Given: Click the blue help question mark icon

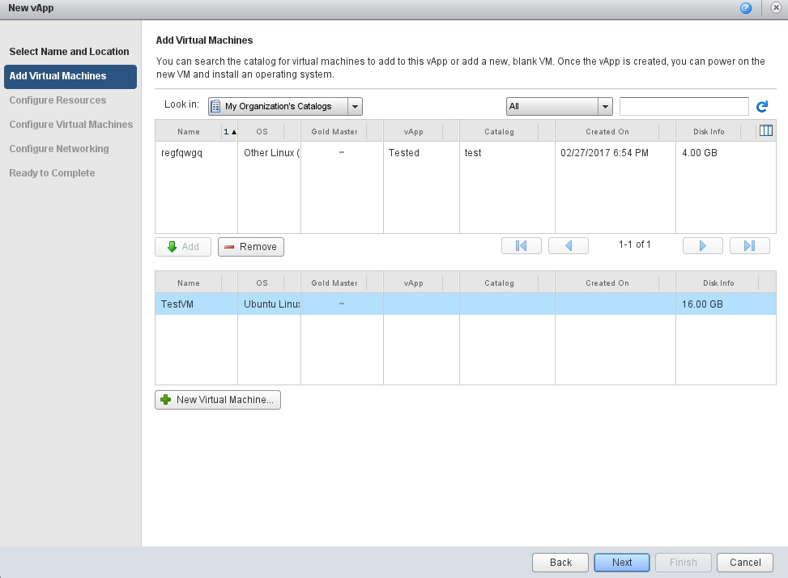Looking at the screenshot, I should pyautogui.click(x=746, y=8).
